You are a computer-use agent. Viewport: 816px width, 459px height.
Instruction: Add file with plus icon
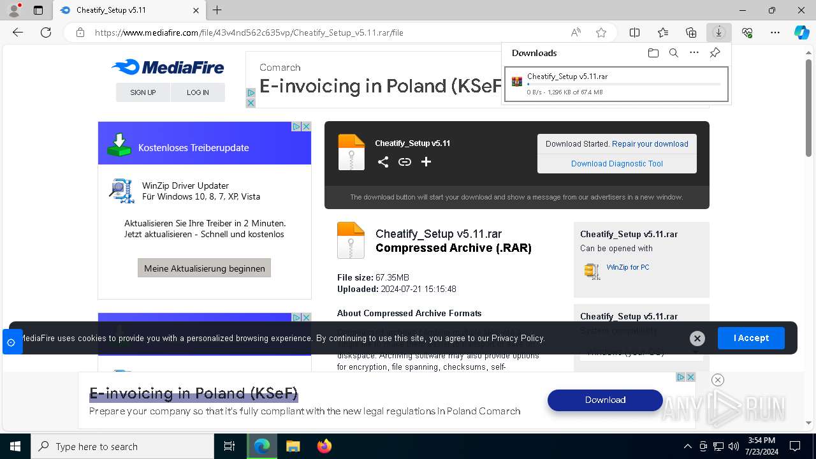coord(426,162)
